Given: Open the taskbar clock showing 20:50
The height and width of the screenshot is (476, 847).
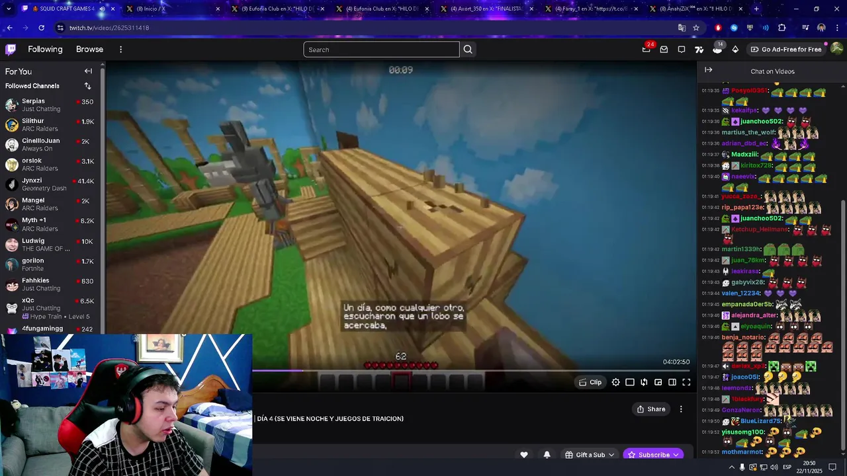Looking at the screenshot, I should click(809, 467).
